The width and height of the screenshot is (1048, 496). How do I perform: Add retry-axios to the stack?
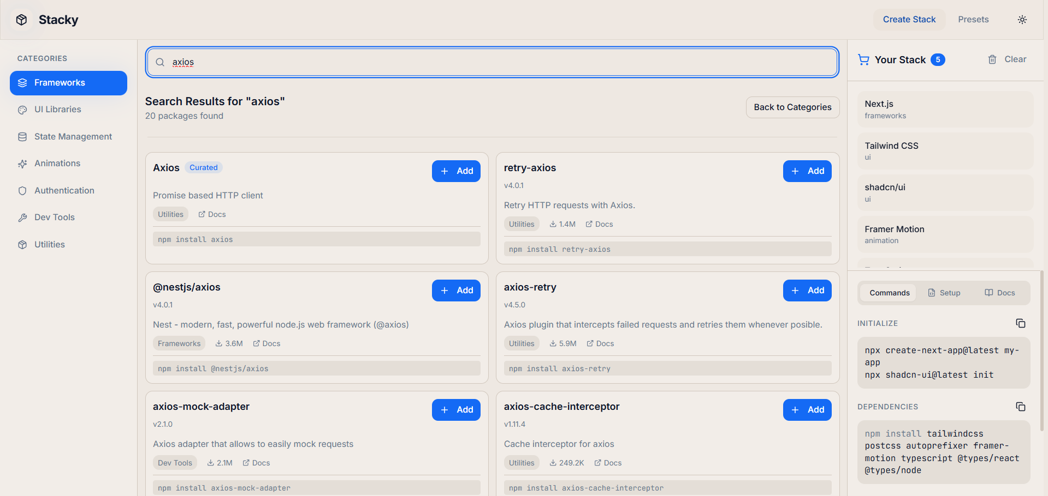(807, 171)
